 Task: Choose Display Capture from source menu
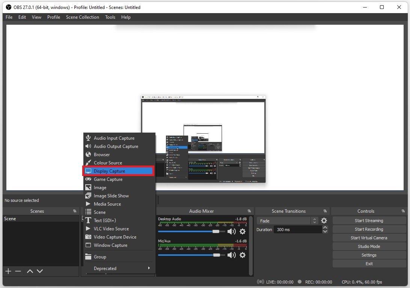click(x=118, y=171)
